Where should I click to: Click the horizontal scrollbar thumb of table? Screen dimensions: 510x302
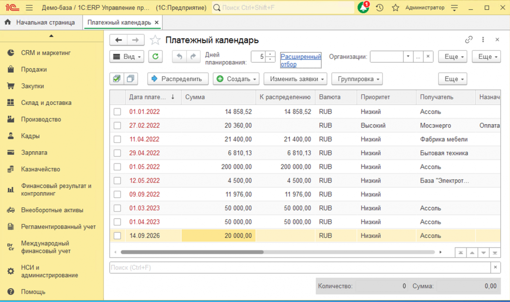click(x=192, y=252)
